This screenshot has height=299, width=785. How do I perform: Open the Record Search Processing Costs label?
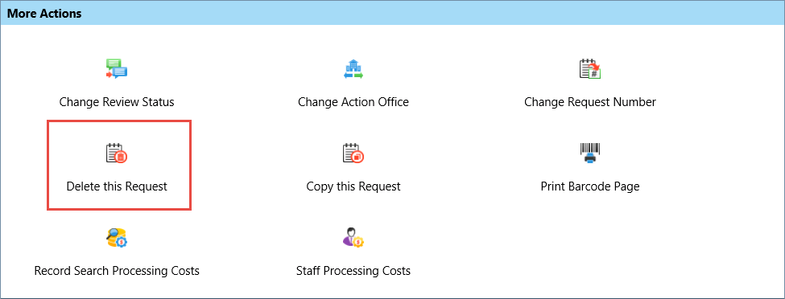coord(117,271)
